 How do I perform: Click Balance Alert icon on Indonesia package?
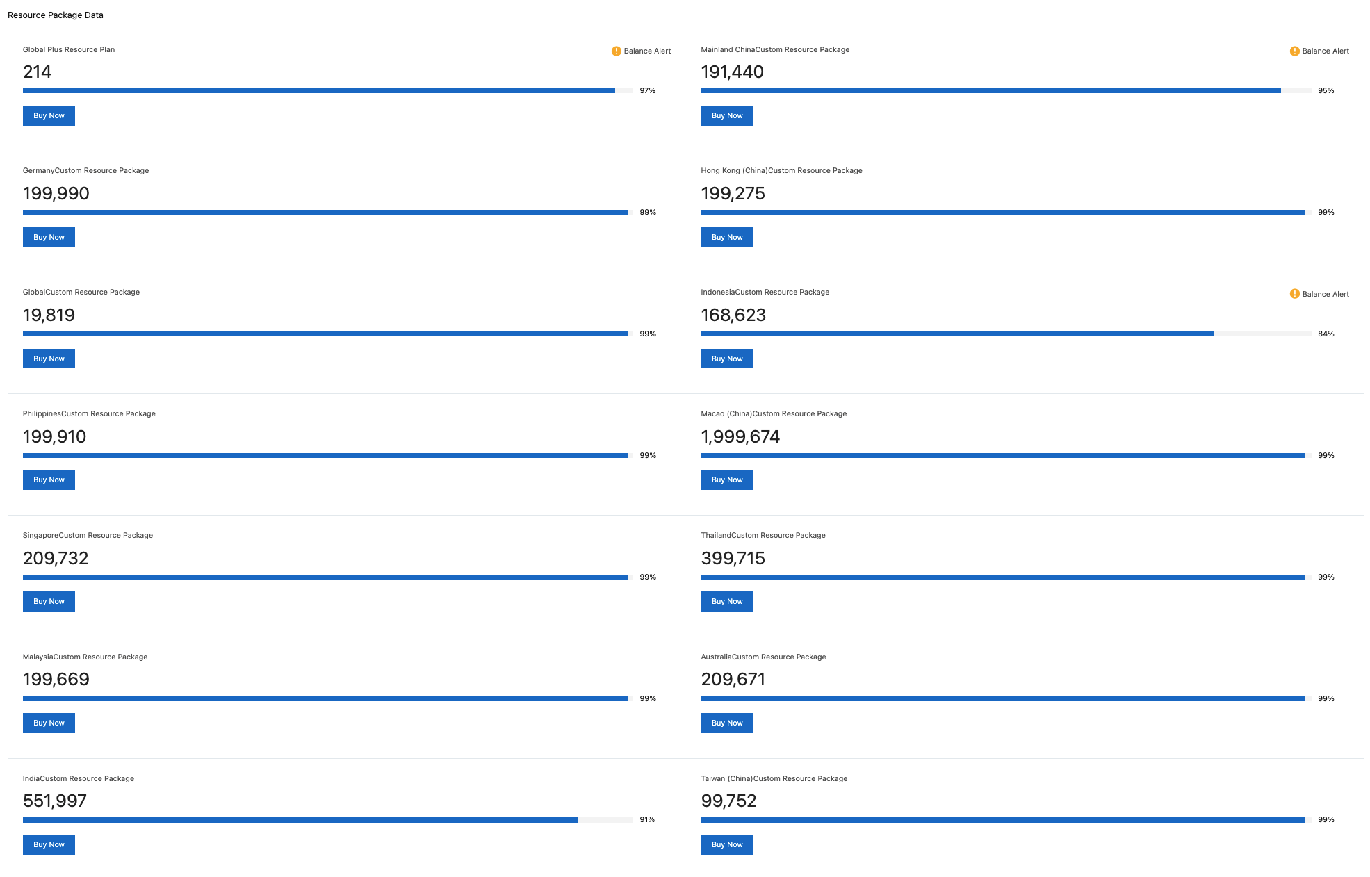(1294, 294)
